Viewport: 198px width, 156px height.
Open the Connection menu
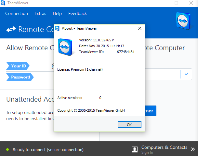pyautogui.click(x=17, y=13)
